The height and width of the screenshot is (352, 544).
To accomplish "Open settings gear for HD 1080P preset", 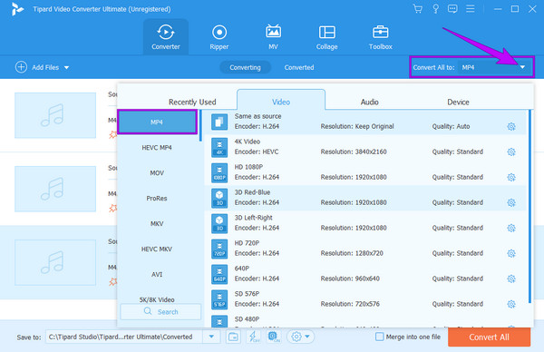I will click(511, 177).
